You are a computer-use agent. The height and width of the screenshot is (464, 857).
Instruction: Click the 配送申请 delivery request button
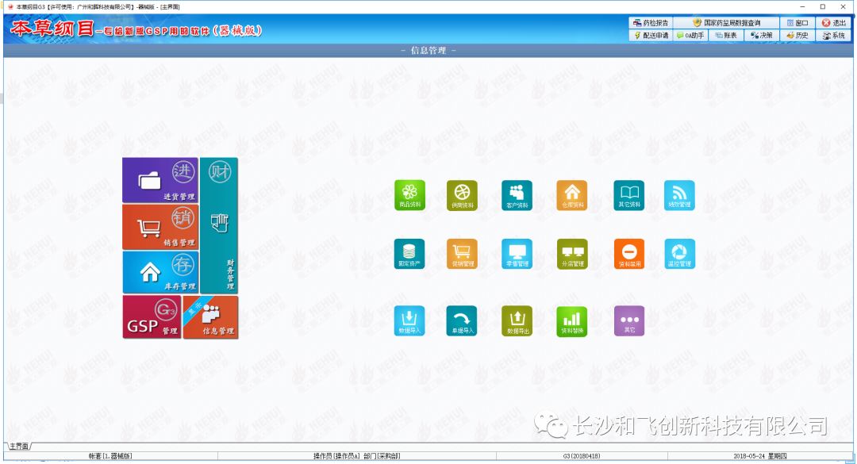pyautogui.click(x=651, y=36)
